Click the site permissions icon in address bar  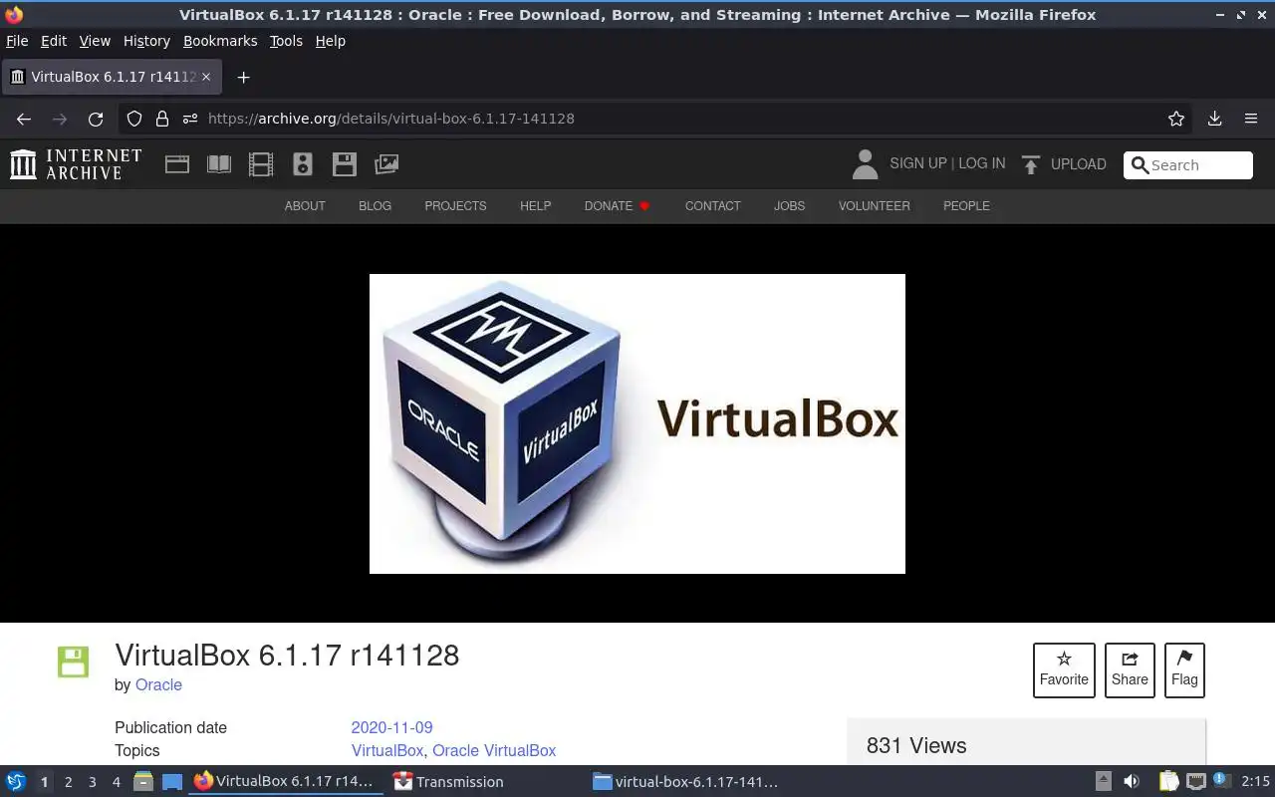(x=190, y=119)
